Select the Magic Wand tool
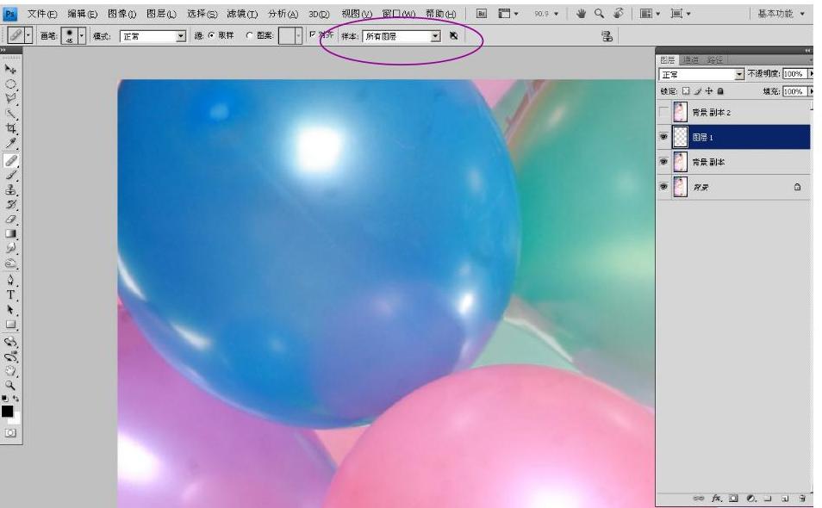The image size is (822, 508). click(x=10, y=114)
